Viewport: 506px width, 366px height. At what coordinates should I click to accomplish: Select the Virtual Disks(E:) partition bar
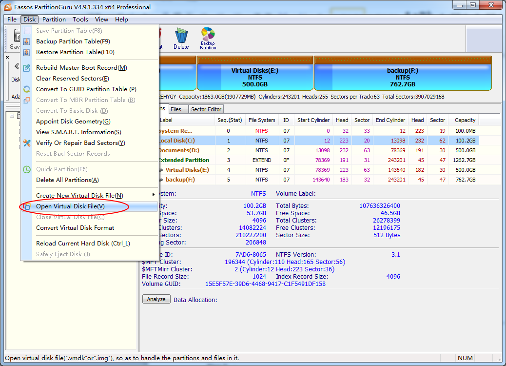point(254,74)
